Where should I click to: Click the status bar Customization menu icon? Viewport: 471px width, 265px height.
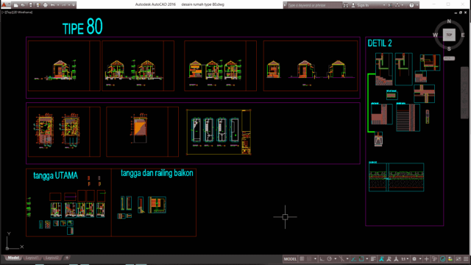click(466, 259)
